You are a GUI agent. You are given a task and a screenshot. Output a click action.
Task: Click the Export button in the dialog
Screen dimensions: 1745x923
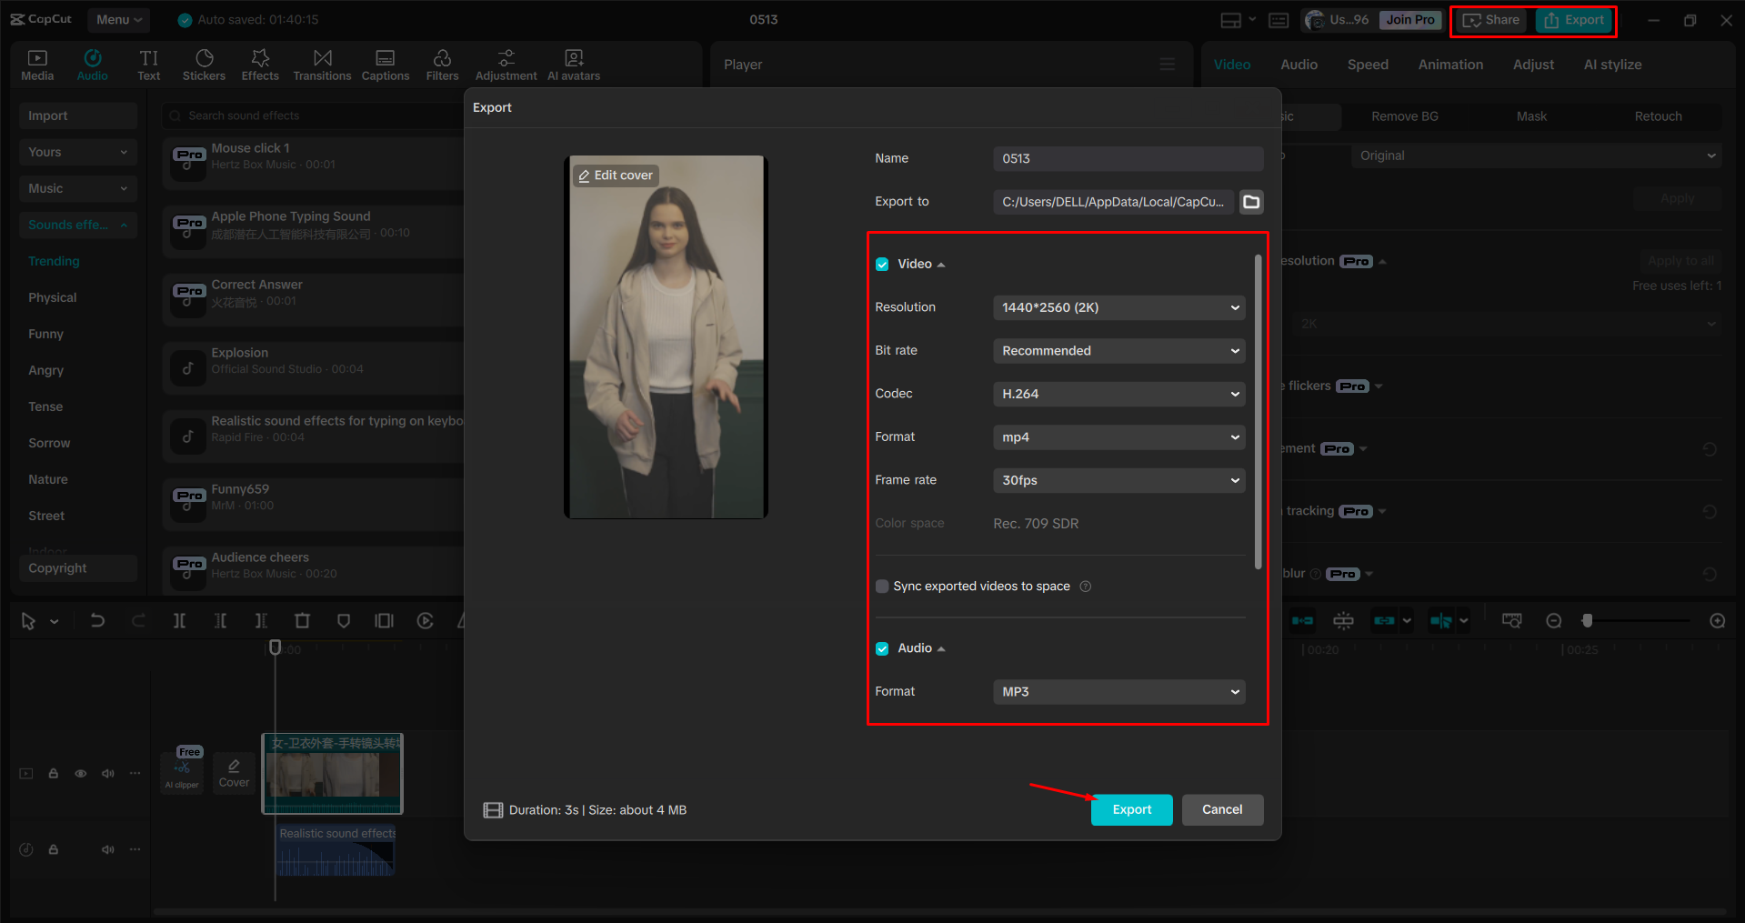point(1130,809)
